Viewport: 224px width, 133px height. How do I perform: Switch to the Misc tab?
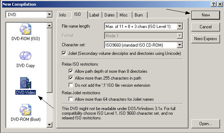(x=123, y=15)
